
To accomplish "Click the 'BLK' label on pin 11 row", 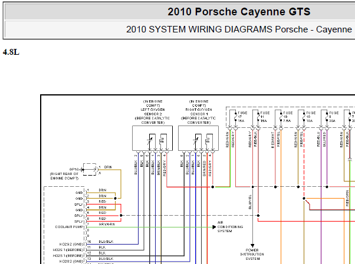I will click(x=102, y=247).
